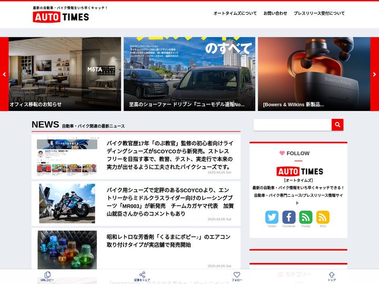Open オートタイムズについて menu link
The width and height of the screenshot is (379, 284).
click(x=235, y=13)
